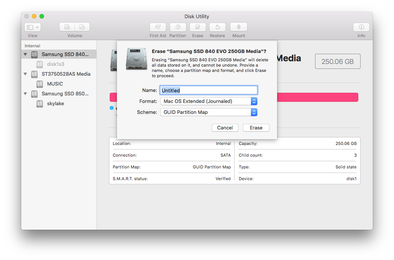Image resolution: width=394 pixels, height=260 pixels.
Task: Click the disk1s3 volume icon
Action: [x=40, y=64]
